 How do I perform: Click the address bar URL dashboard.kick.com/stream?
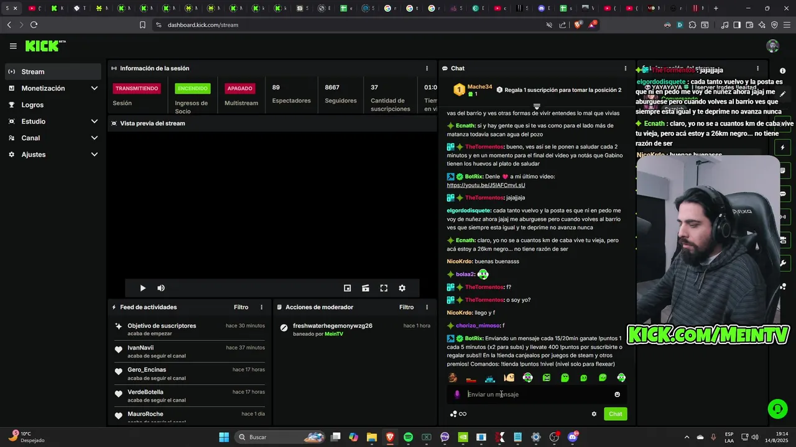pos(203,25)
